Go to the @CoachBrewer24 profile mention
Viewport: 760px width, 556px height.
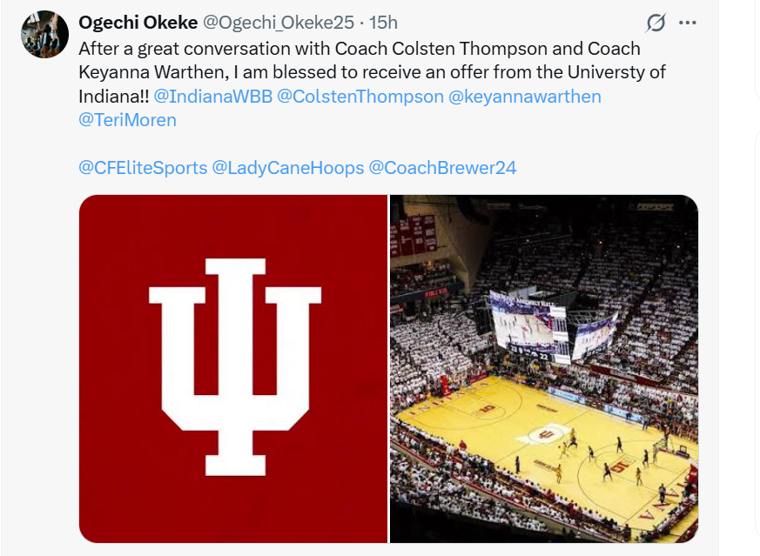(x=442, y=167)
